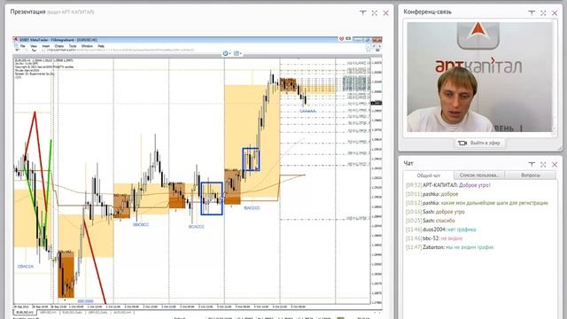Select the GBPUSD,H1 chart tab

(48, 312)
